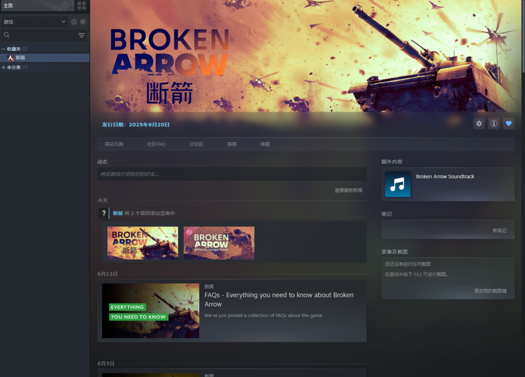525x377 pixels.
Task: Go to the 主页 home tab
Action: coord(37,5)
